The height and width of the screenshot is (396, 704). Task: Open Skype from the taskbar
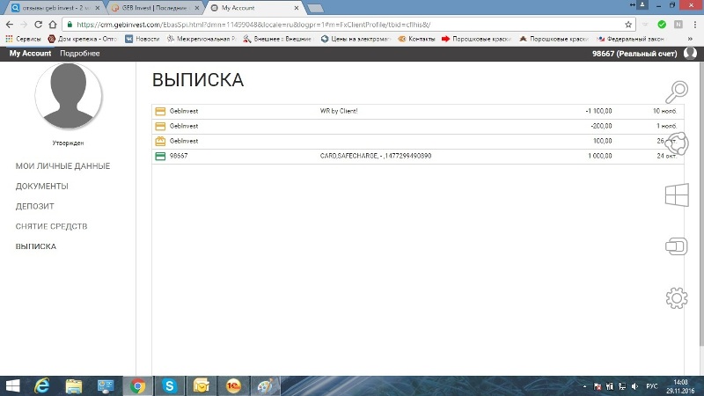(x=169, y=385)
